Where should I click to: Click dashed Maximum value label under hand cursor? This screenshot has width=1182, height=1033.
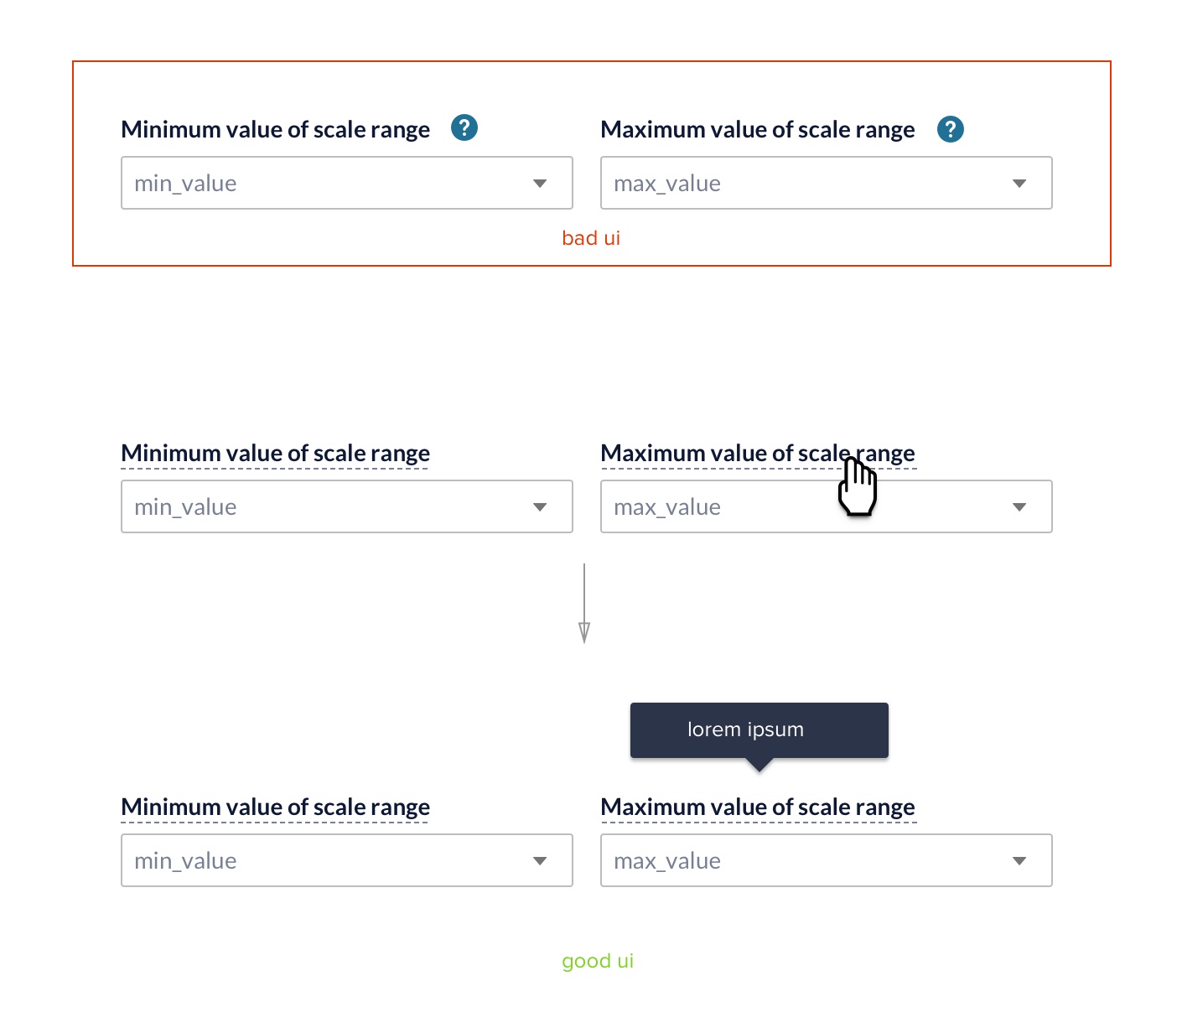coord(758,454)
